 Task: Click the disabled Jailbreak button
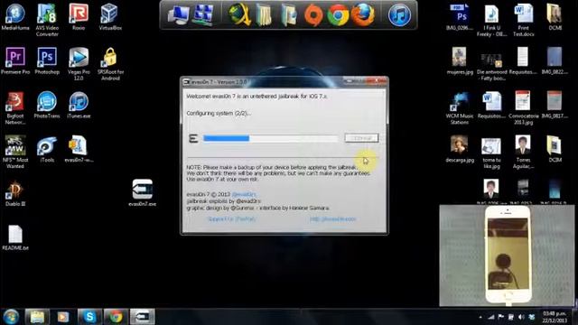(x=361, y=138)
